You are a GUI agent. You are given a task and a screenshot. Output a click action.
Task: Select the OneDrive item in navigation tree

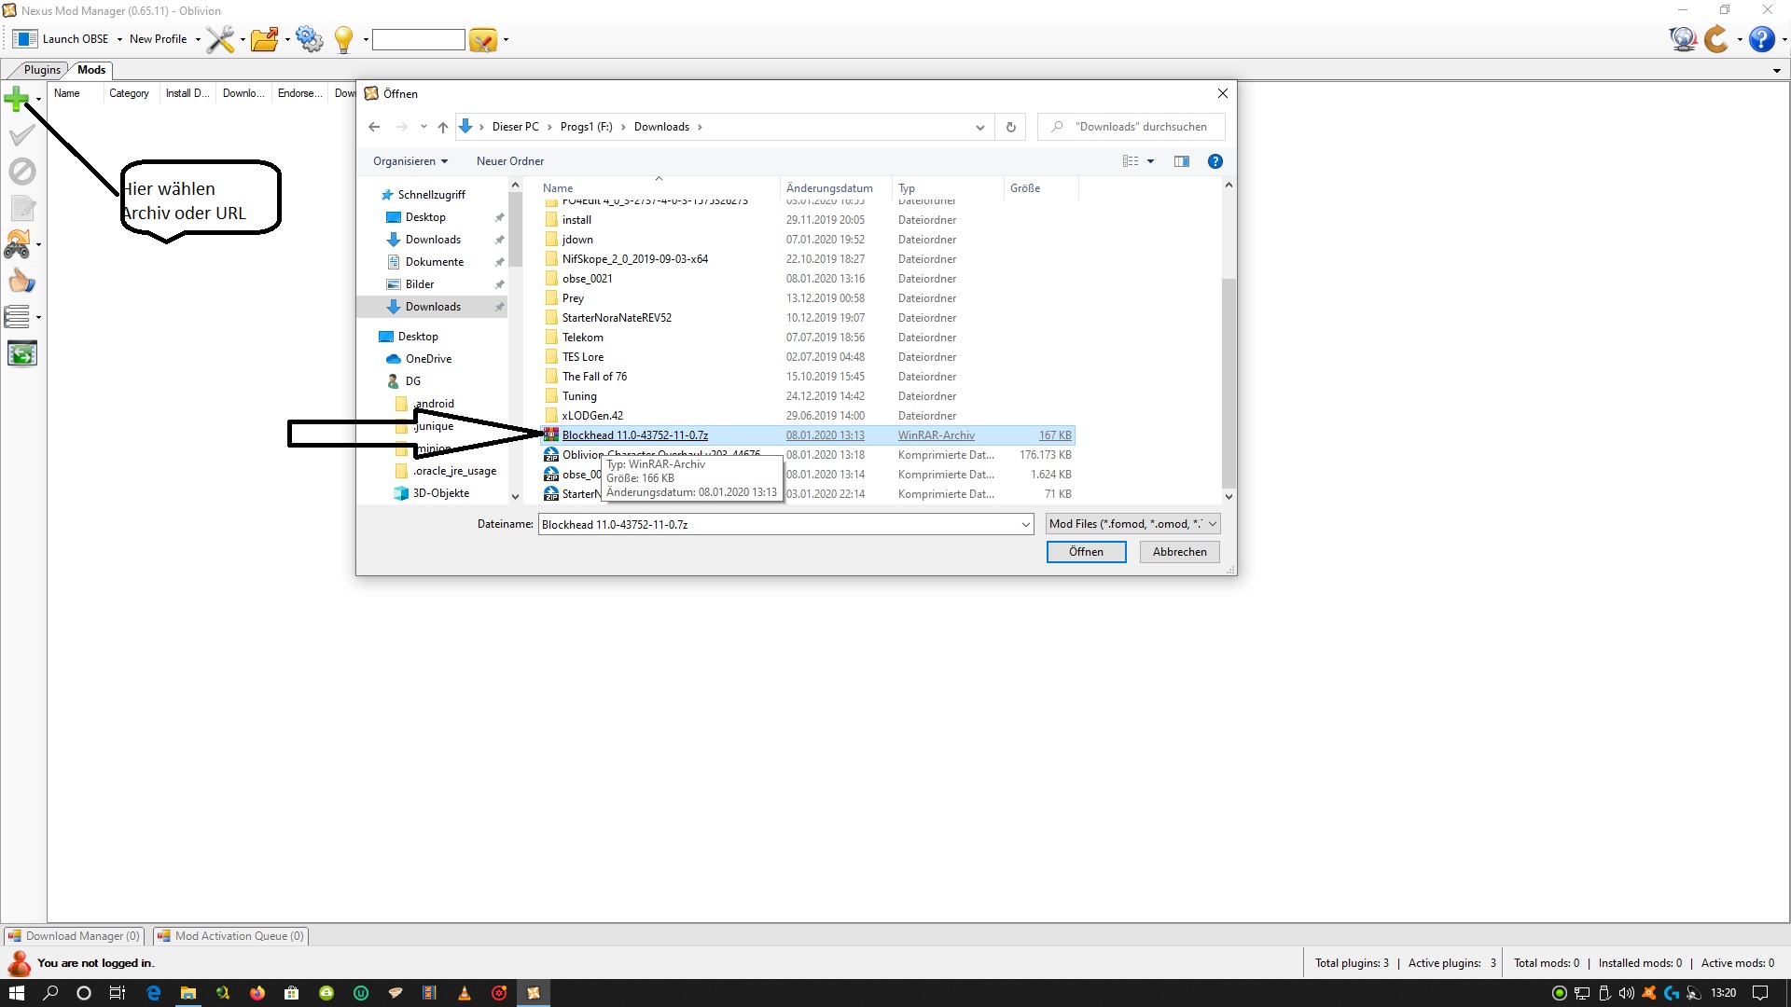[428, 359]
